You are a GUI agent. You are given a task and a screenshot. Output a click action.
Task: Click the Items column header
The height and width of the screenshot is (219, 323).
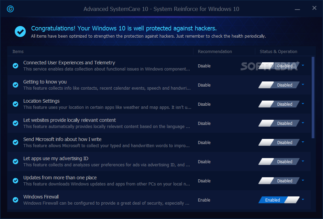[x=18, y=51]
